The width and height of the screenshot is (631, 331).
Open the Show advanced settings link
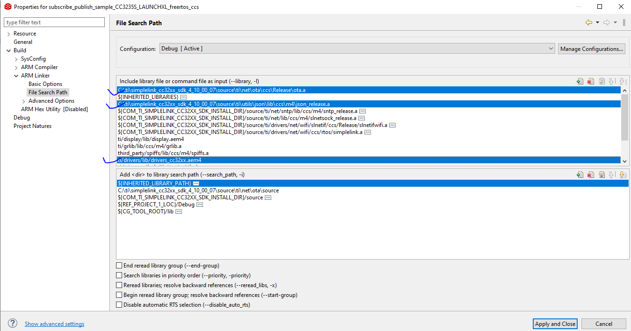click(x=54, y=324)
